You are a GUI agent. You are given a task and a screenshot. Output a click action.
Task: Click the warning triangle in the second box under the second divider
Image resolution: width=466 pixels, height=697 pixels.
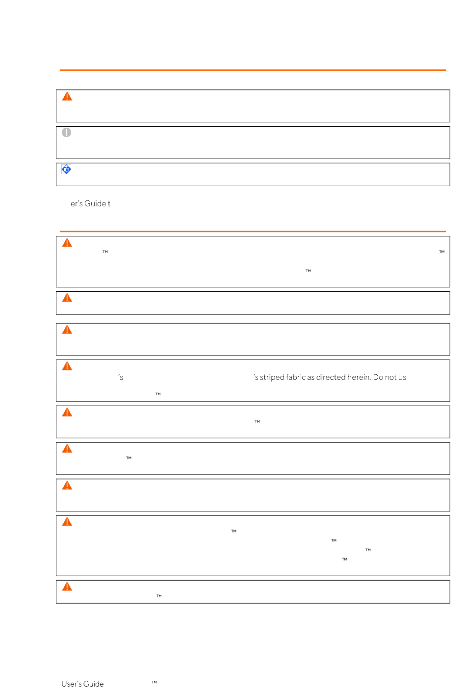[x=67, y=298]
